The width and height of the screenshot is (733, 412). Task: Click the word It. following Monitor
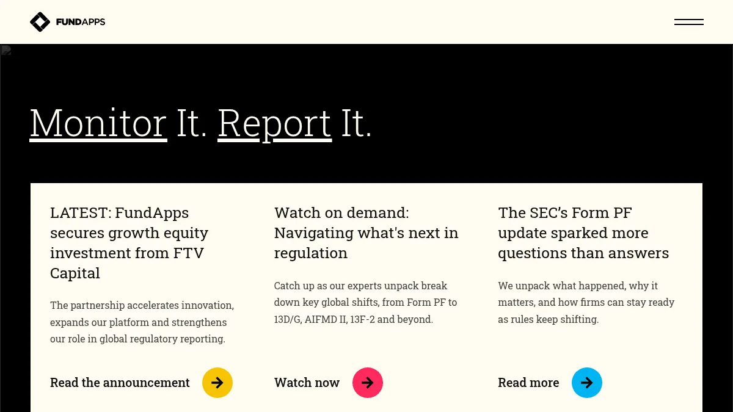tap(192, 123)
